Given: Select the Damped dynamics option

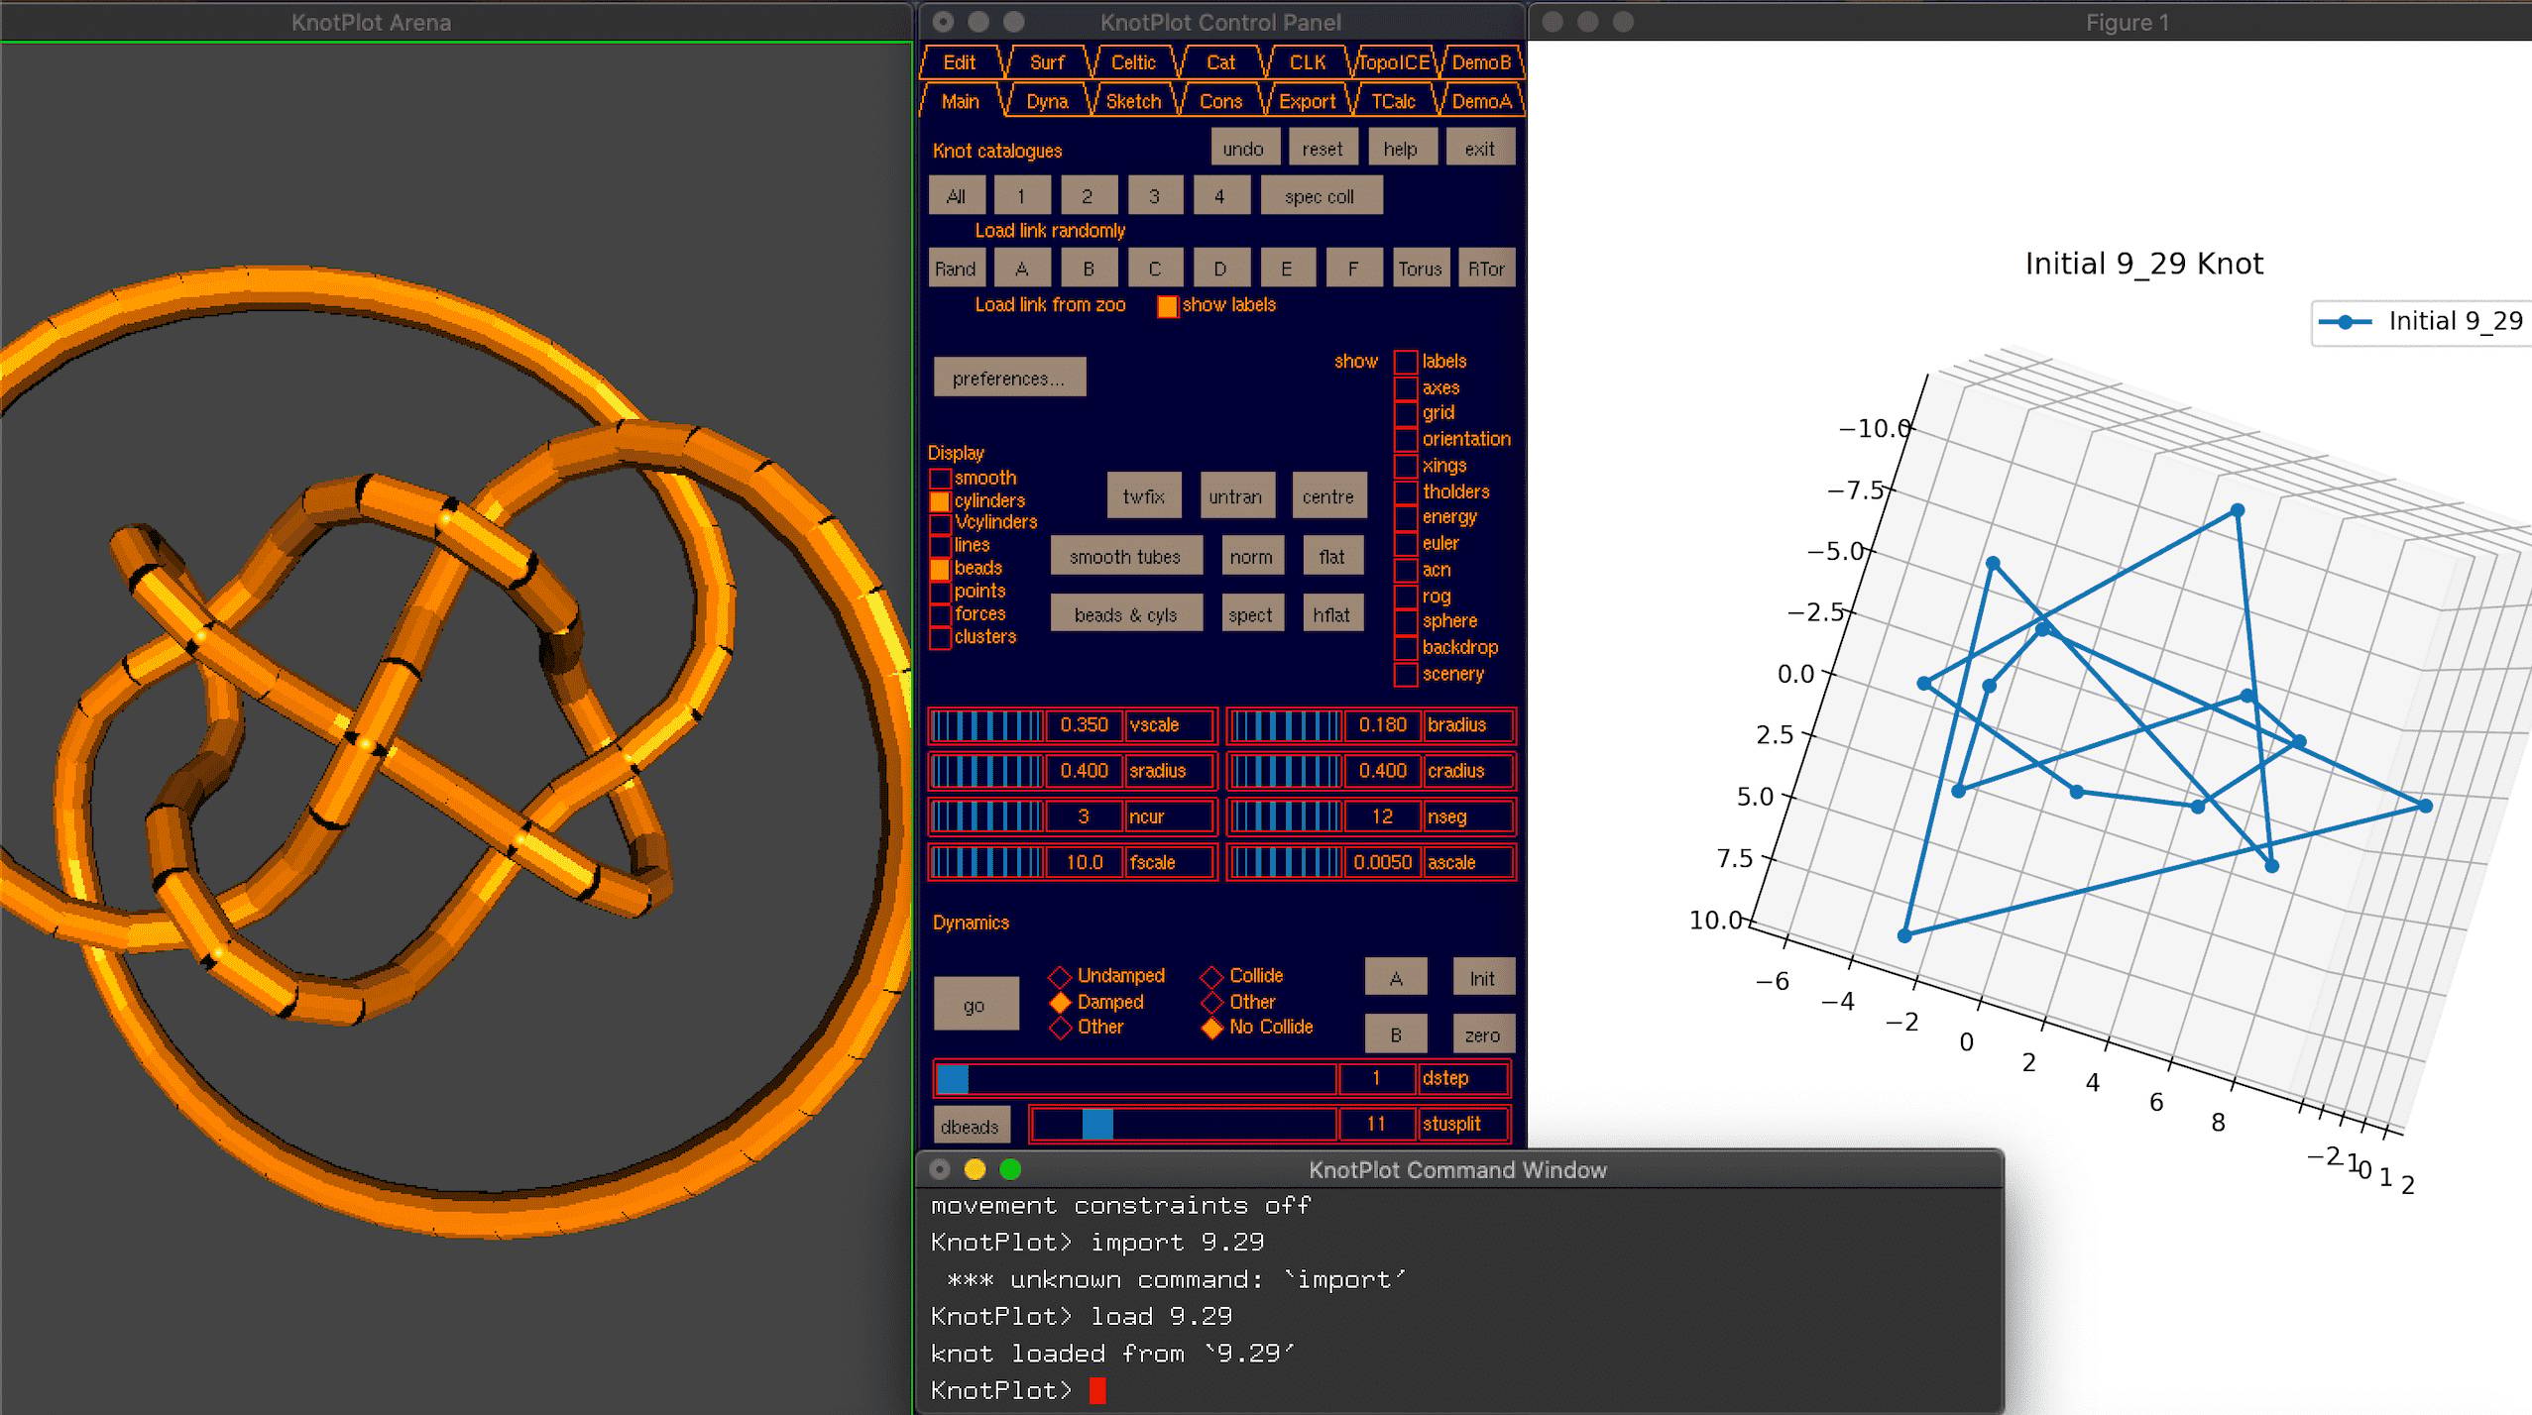Looking at the screenshot, I should pyautogui.click(x=1060, y=1002).
